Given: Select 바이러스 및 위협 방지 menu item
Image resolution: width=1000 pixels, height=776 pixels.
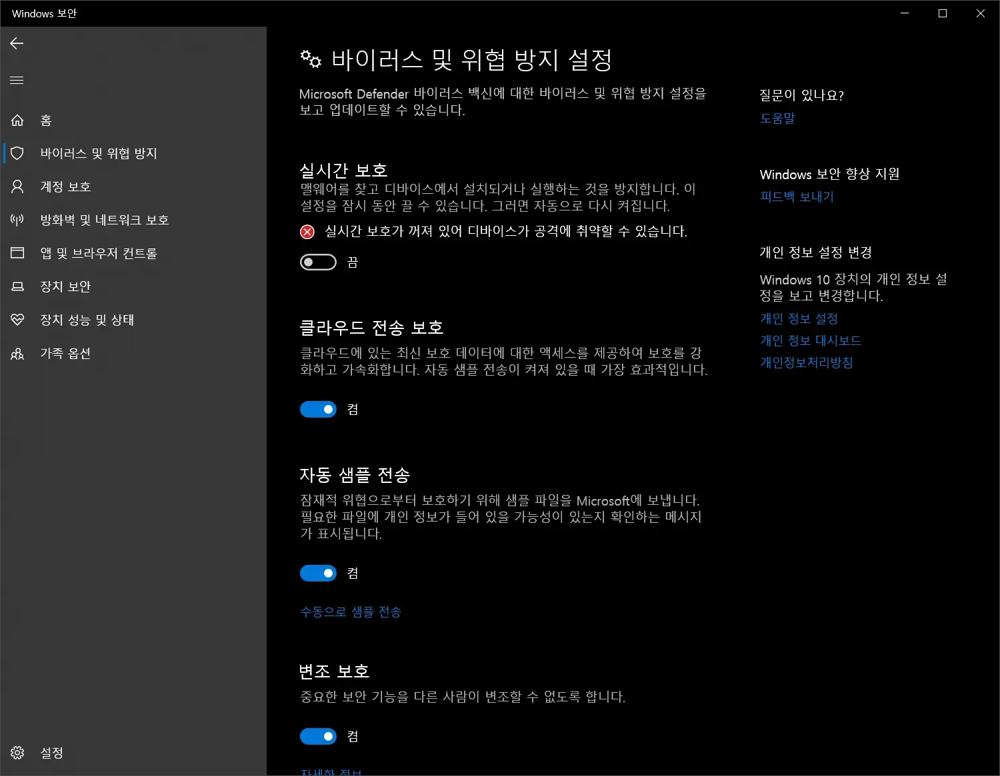Looking at the screenshot, I should [x=133, y=153].
